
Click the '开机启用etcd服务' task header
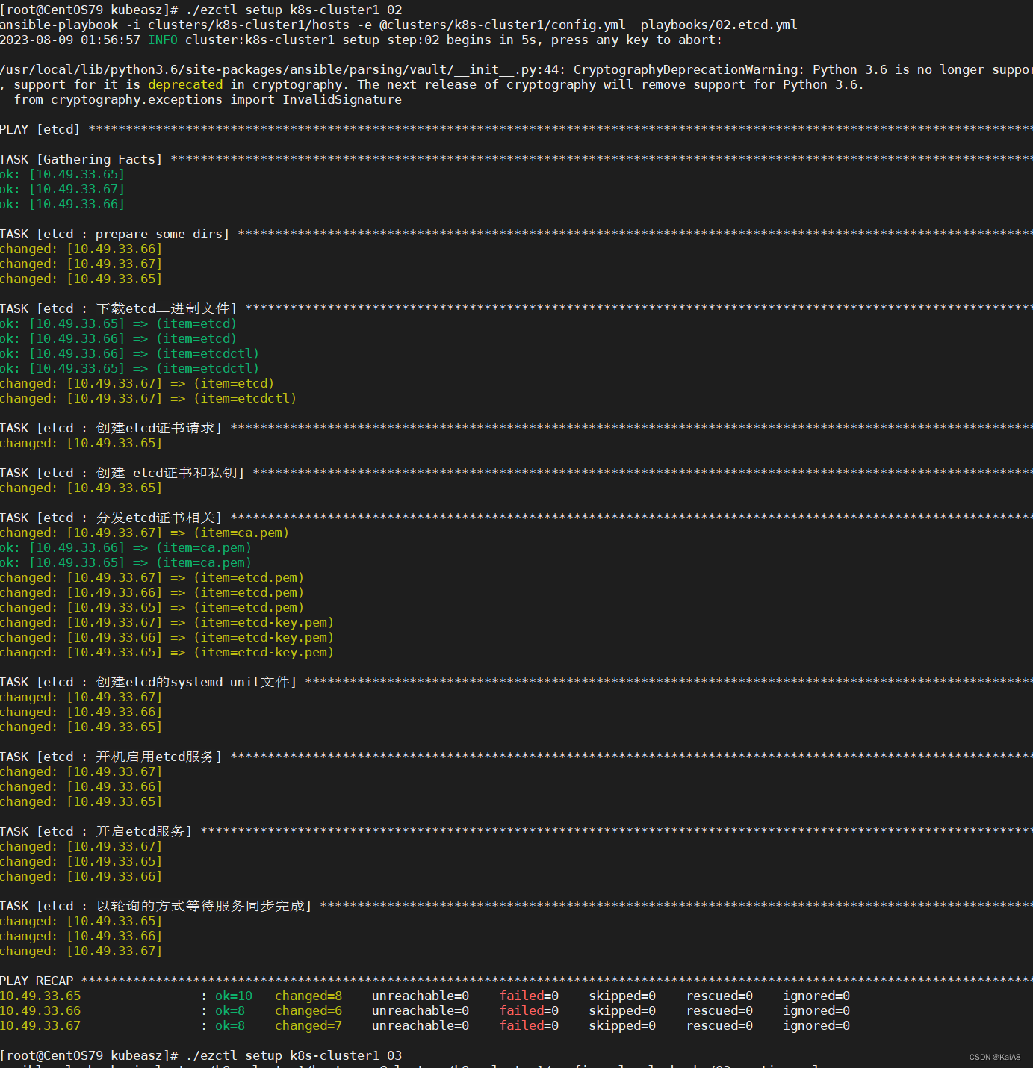pos(111,757)
